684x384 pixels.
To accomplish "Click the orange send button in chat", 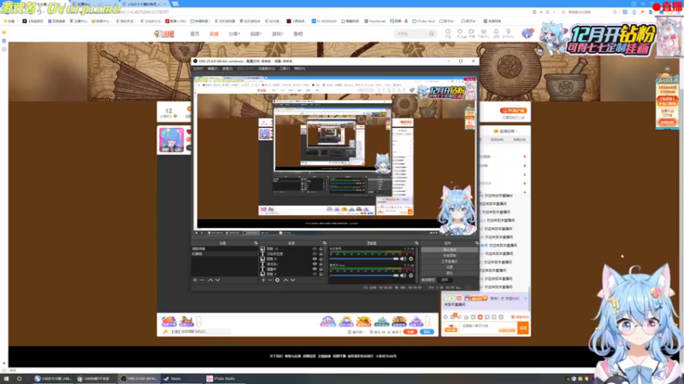I will pyautogui.click(x=523, y=329).
